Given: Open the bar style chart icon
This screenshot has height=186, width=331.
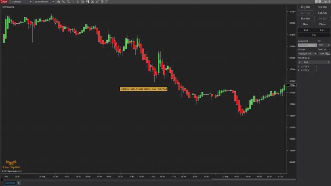Looking at the screenshot, I should [58, 2].
